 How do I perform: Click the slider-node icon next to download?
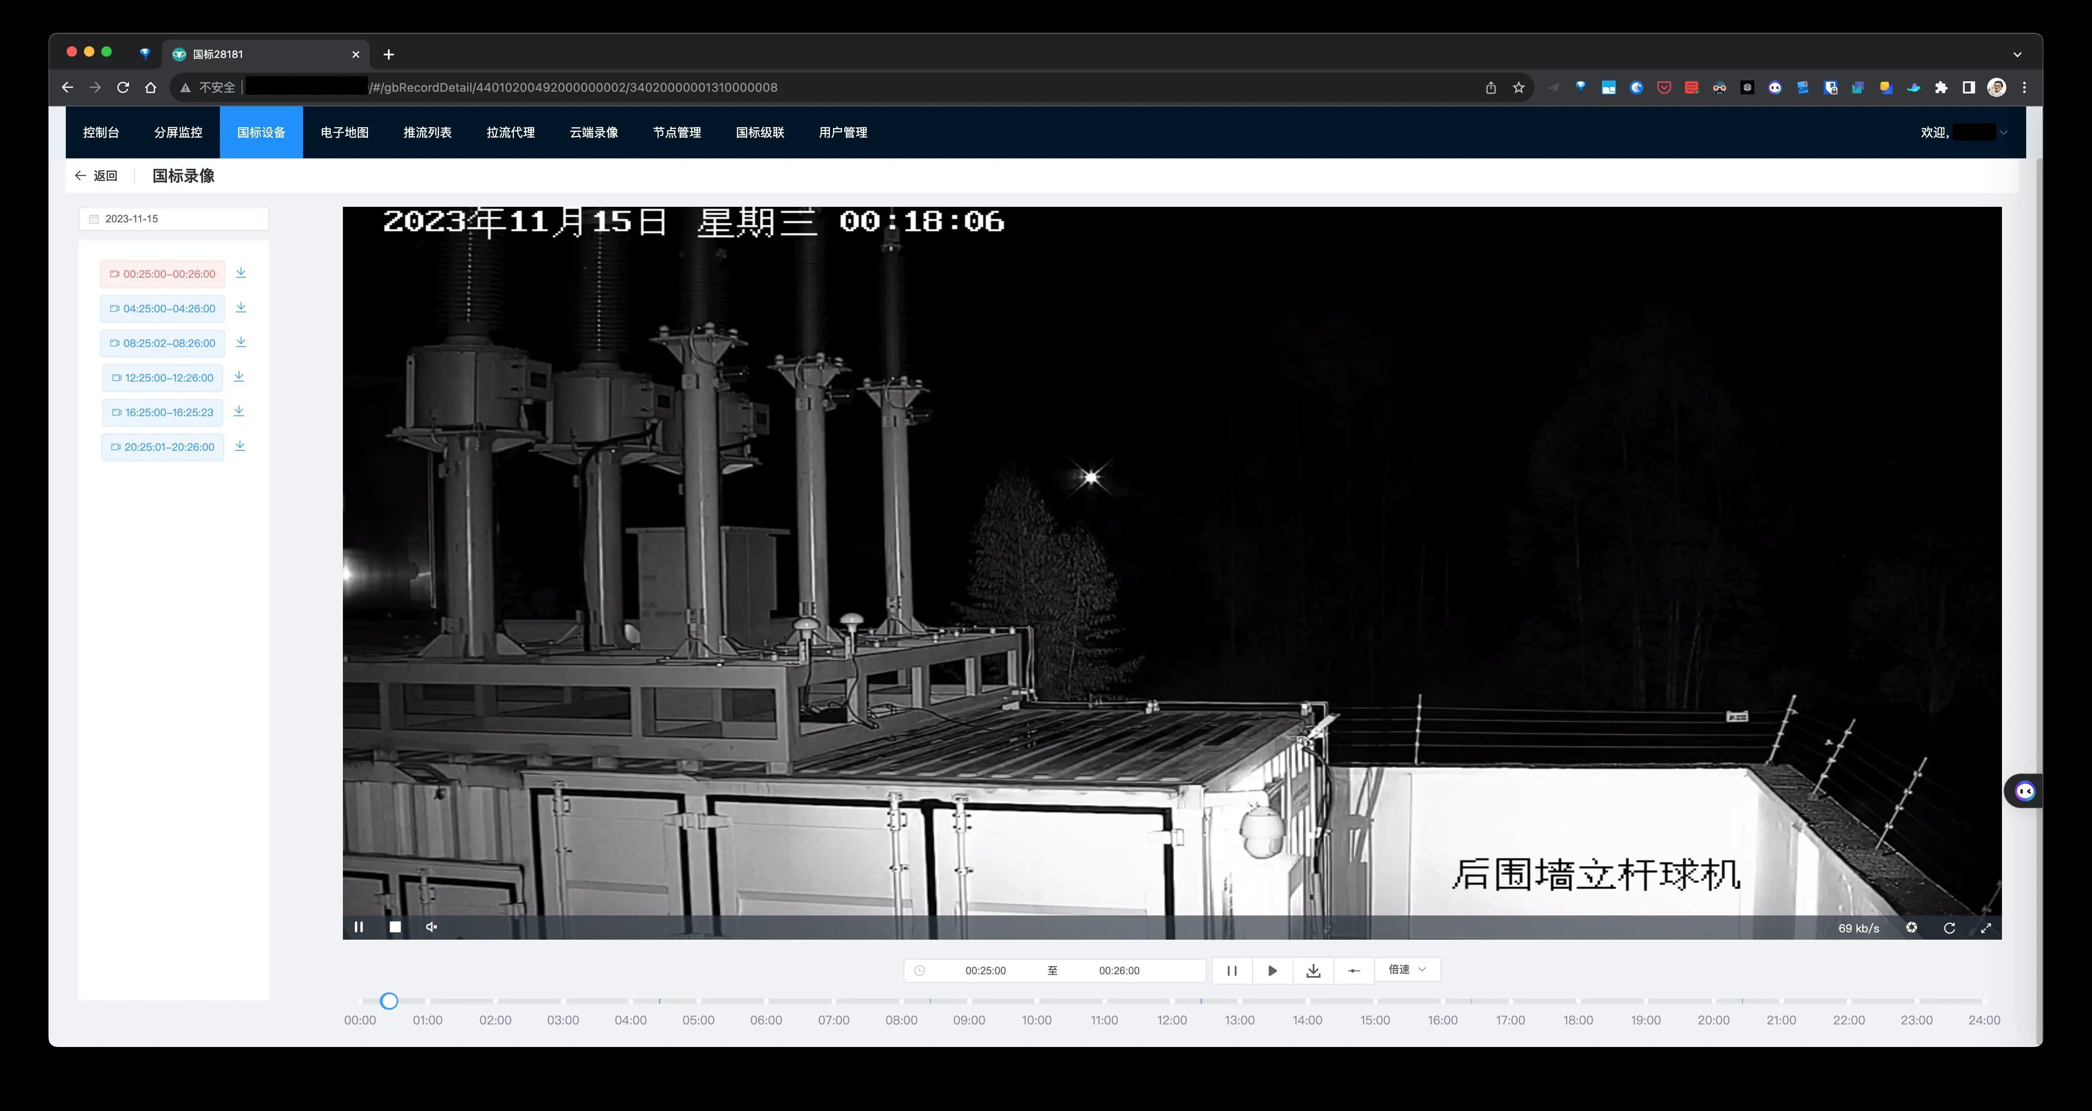(x=1354, y=970)
